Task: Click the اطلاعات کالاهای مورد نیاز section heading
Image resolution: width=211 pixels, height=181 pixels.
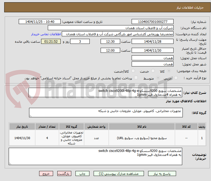Action: pyautogui.click(x=186, y=101)
